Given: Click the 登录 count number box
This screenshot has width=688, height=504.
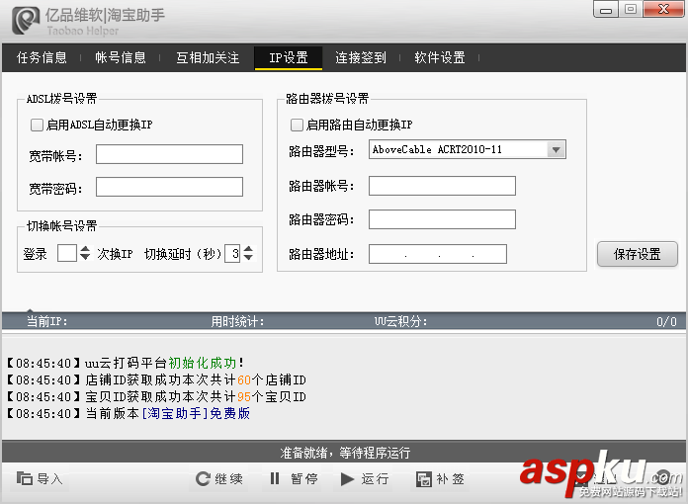Looking at the screenshot, I should pyautogui.click(x=67, y=253).
